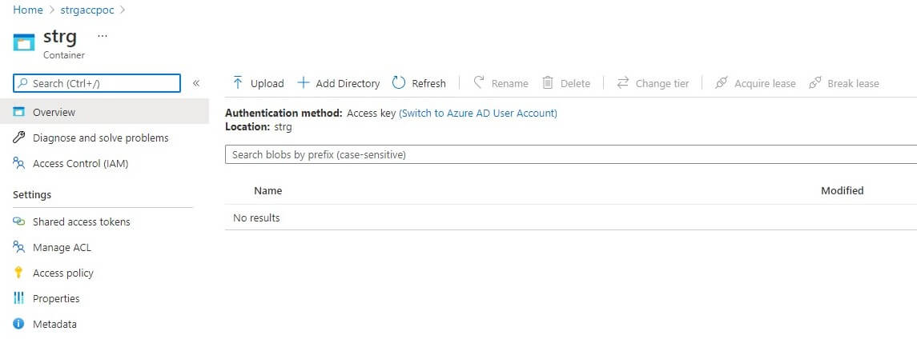This screenshot has width=917, height=343.
Task: Select Manage ACL in the sidebar
Action: point(62,247)
